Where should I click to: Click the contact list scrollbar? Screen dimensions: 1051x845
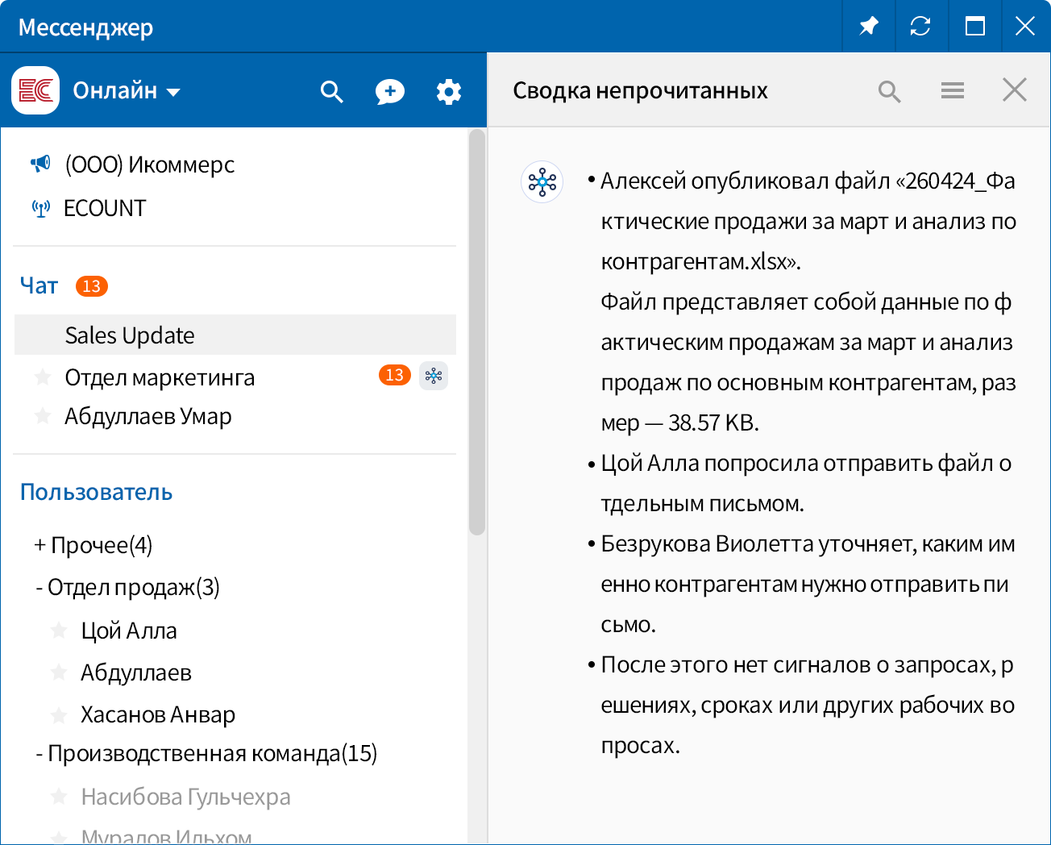tap(477, 332)
